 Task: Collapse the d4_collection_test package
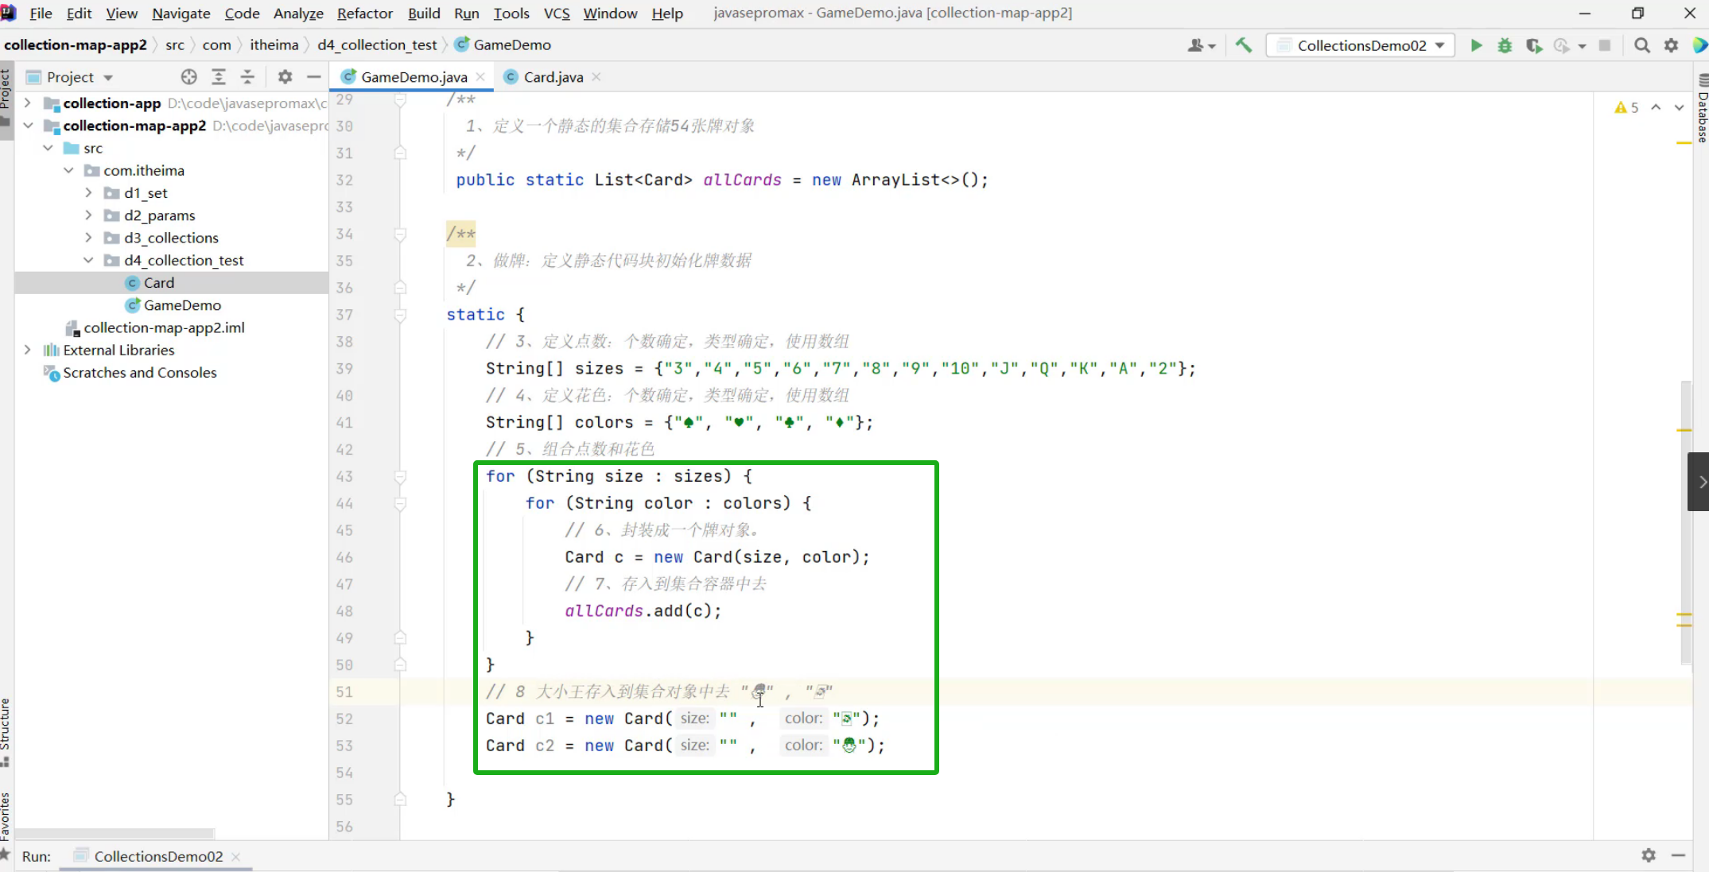88,260
